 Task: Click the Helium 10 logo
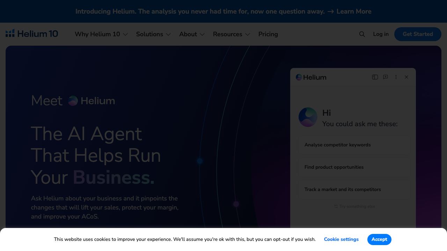click(x=32, y=34)
